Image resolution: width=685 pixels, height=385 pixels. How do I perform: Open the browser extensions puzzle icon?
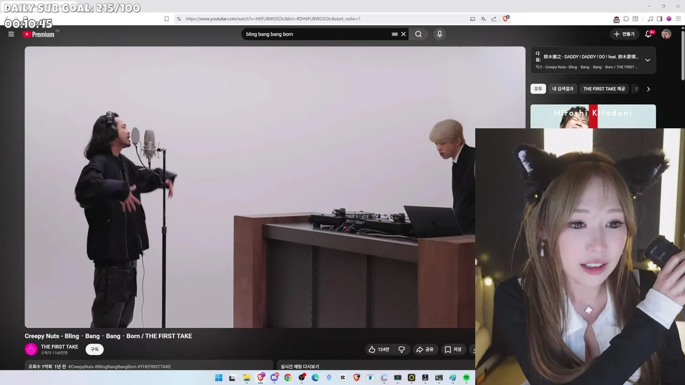(x=626, y=19)
